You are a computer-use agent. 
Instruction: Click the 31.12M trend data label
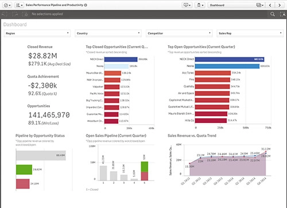[266, 149]
